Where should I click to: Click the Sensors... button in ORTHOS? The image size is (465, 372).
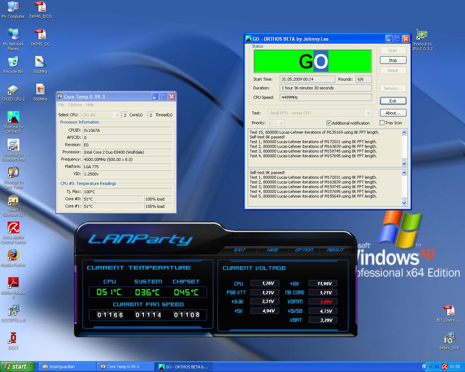393,88
